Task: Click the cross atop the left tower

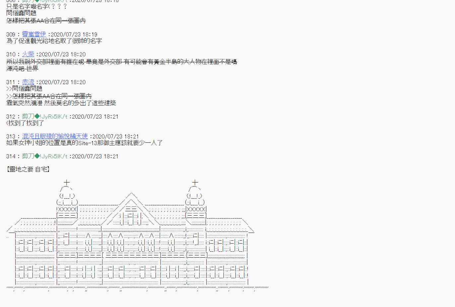Action: pos(67,182)
